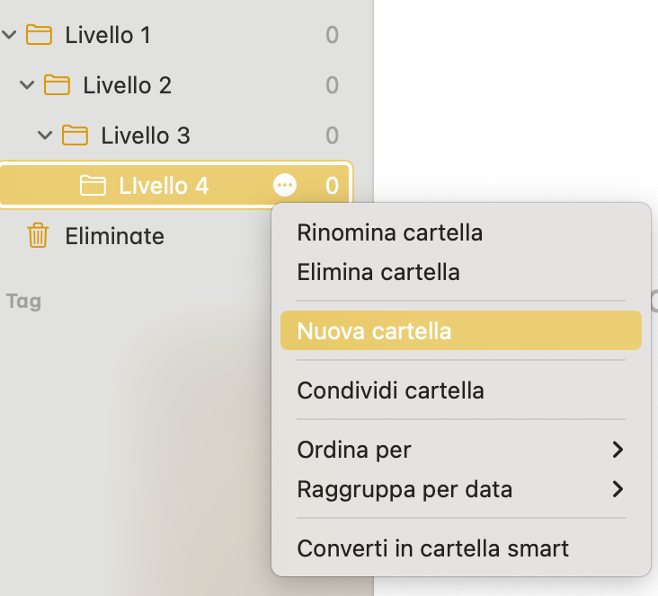This screenshot has height=596, width=658.
Task: Open the Raggruppa per data submenu
Action: [461, 489]
